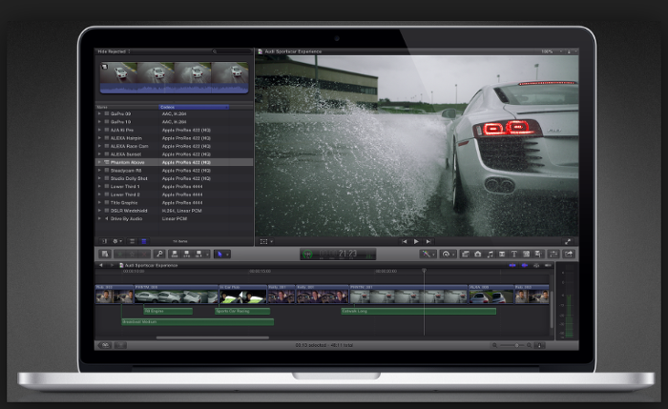
Task: Toggle the timeline index button
Action: click(120, 345)
